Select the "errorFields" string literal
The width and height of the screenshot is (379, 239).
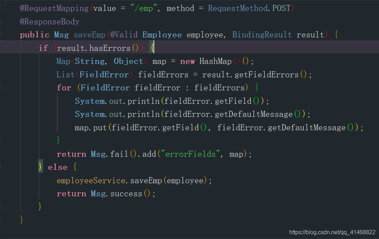[x=190, y=154]
